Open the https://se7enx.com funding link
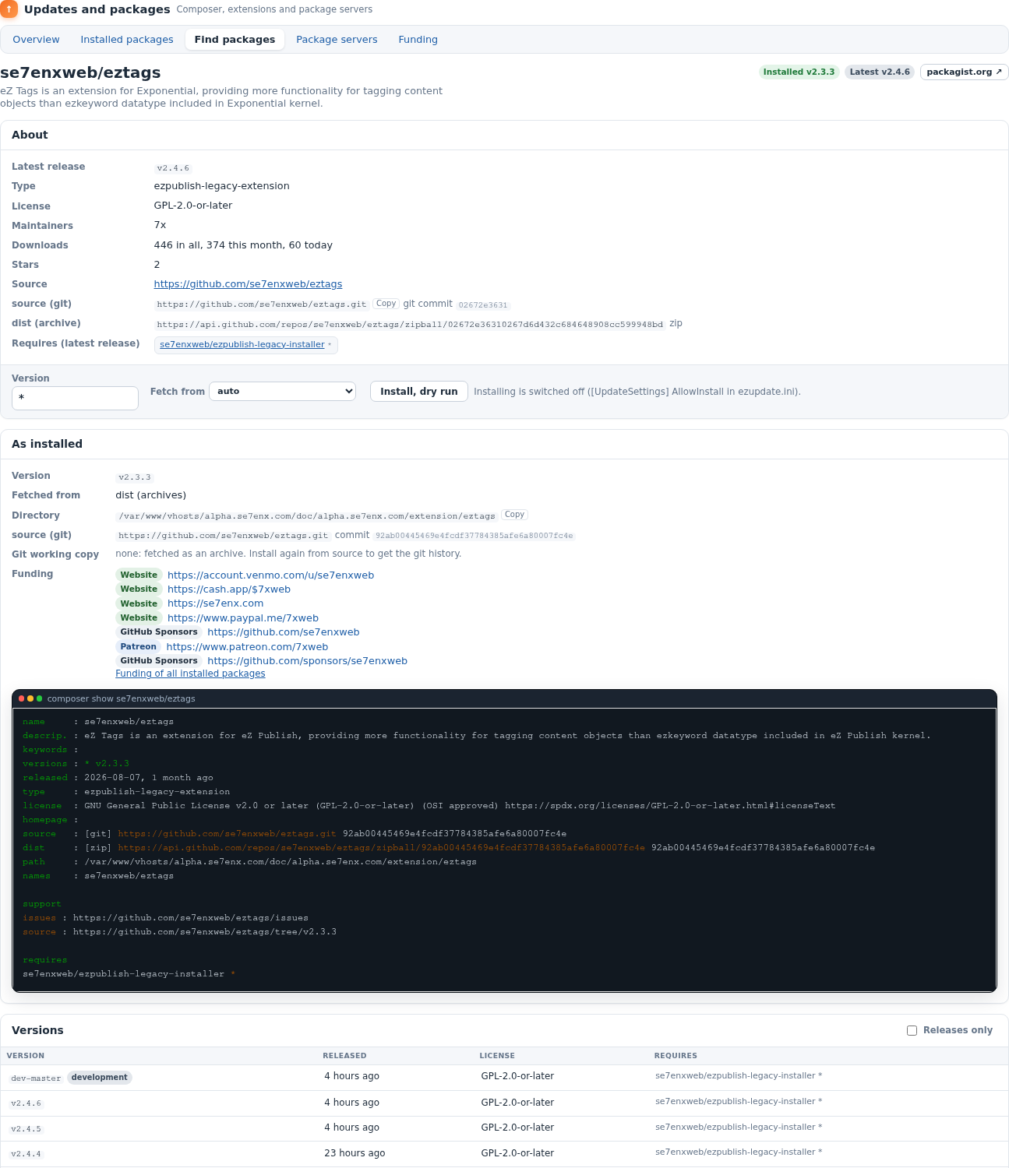 click(x=216, y=603)
